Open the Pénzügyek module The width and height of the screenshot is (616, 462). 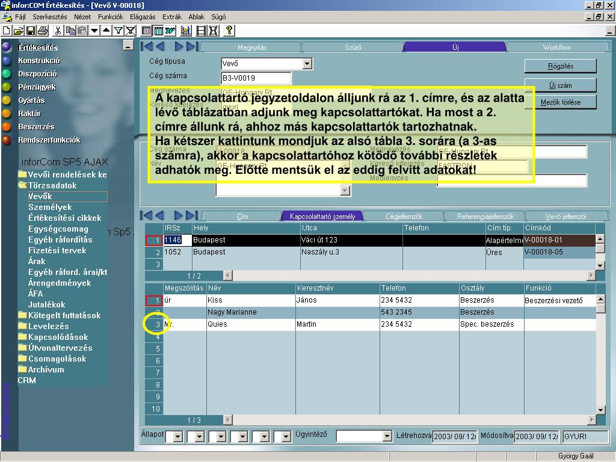(37, 87)
